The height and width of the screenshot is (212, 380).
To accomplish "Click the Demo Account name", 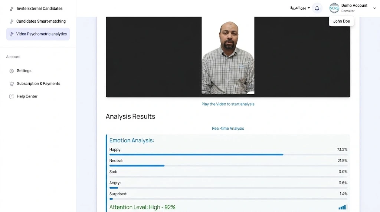I will click(354, 6).
